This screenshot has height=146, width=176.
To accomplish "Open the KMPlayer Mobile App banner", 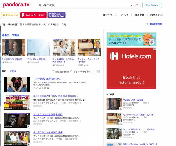I will [56, 15].
